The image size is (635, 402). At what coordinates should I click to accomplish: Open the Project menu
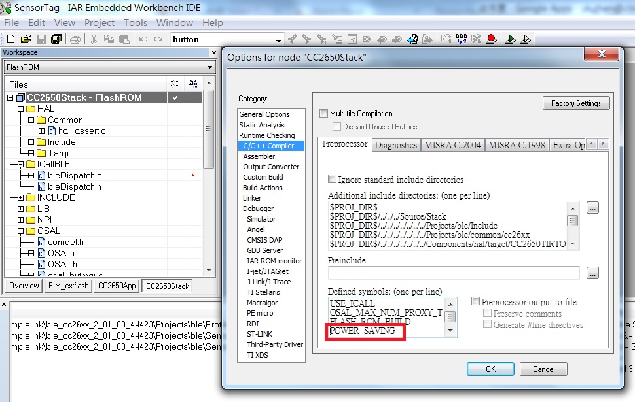tap(100, 23)
